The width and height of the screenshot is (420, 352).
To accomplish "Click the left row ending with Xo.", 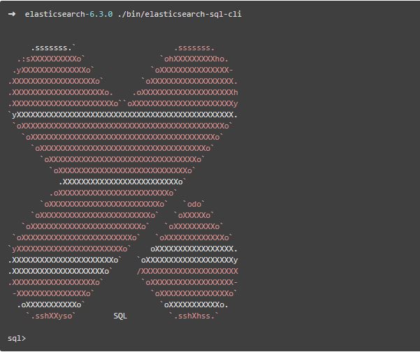I will point(61,92).
